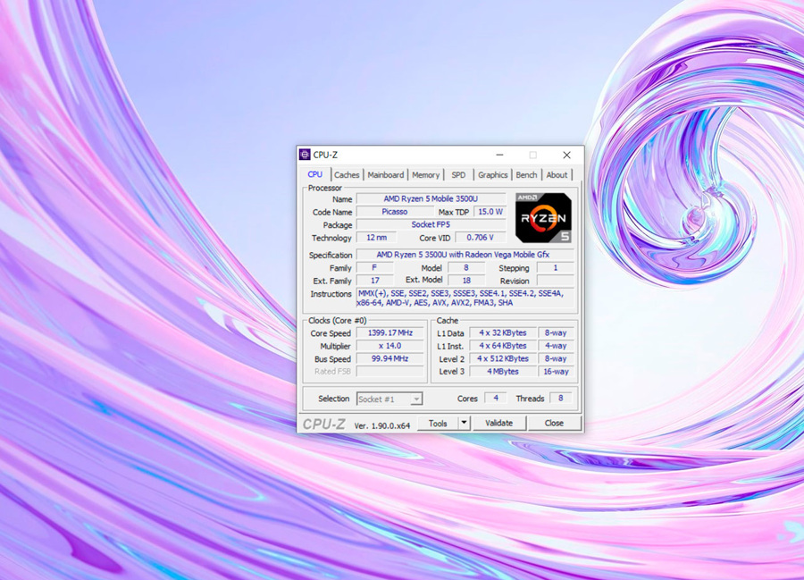The width and height of the screenshot is (804, 580).
Task: Click the Ext. Model value 18
Action: tap(466, 281)
